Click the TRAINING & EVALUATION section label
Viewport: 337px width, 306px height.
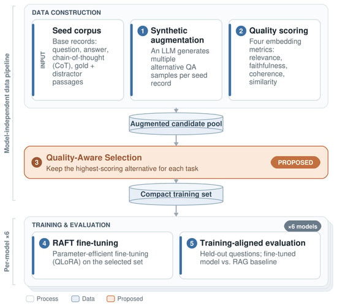click(x=71, y=225)
